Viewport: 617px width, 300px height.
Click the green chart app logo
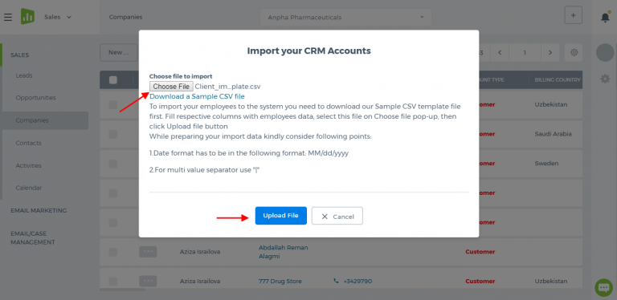point(27,17)
